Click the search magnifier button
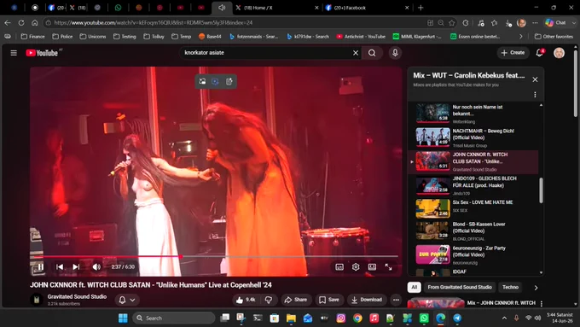The height and width of the screenshot is (327, 580). coord(372,53)
